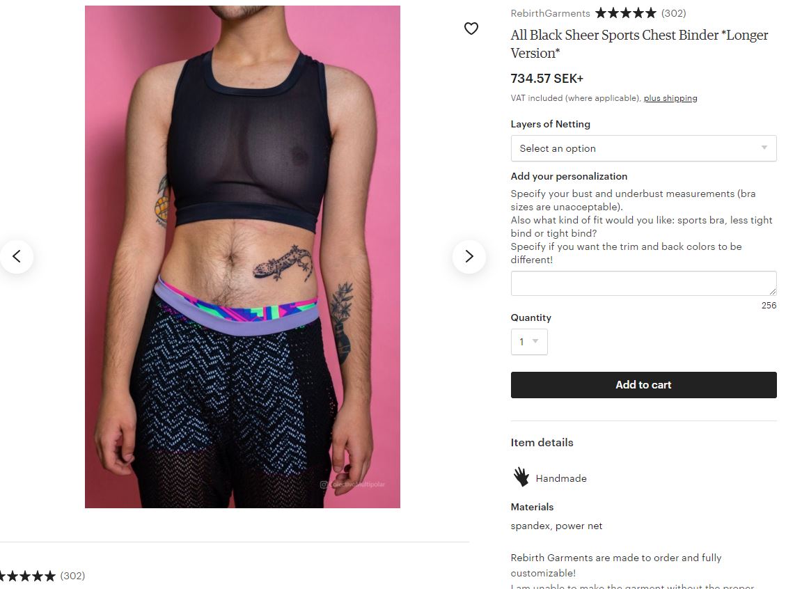Screen dimensions: 802x589
Task: Click the (302) review count below the photo
Action: point(72,576)
